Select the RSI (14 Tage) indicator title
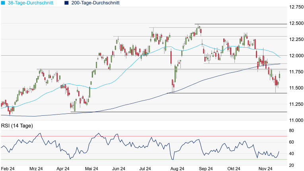Screen dimensions: 304x171 point(17,126)
